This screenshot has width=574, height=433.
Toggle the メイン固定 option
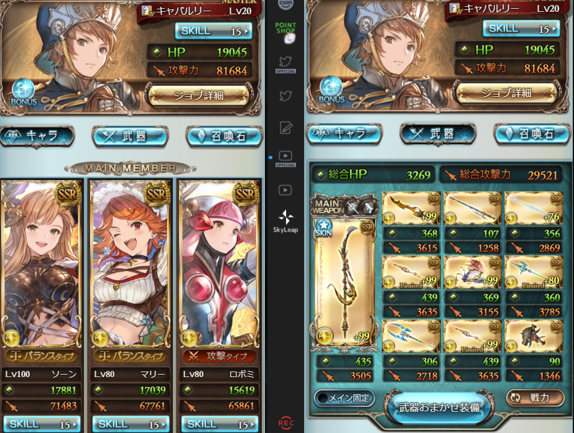(345, 398)
